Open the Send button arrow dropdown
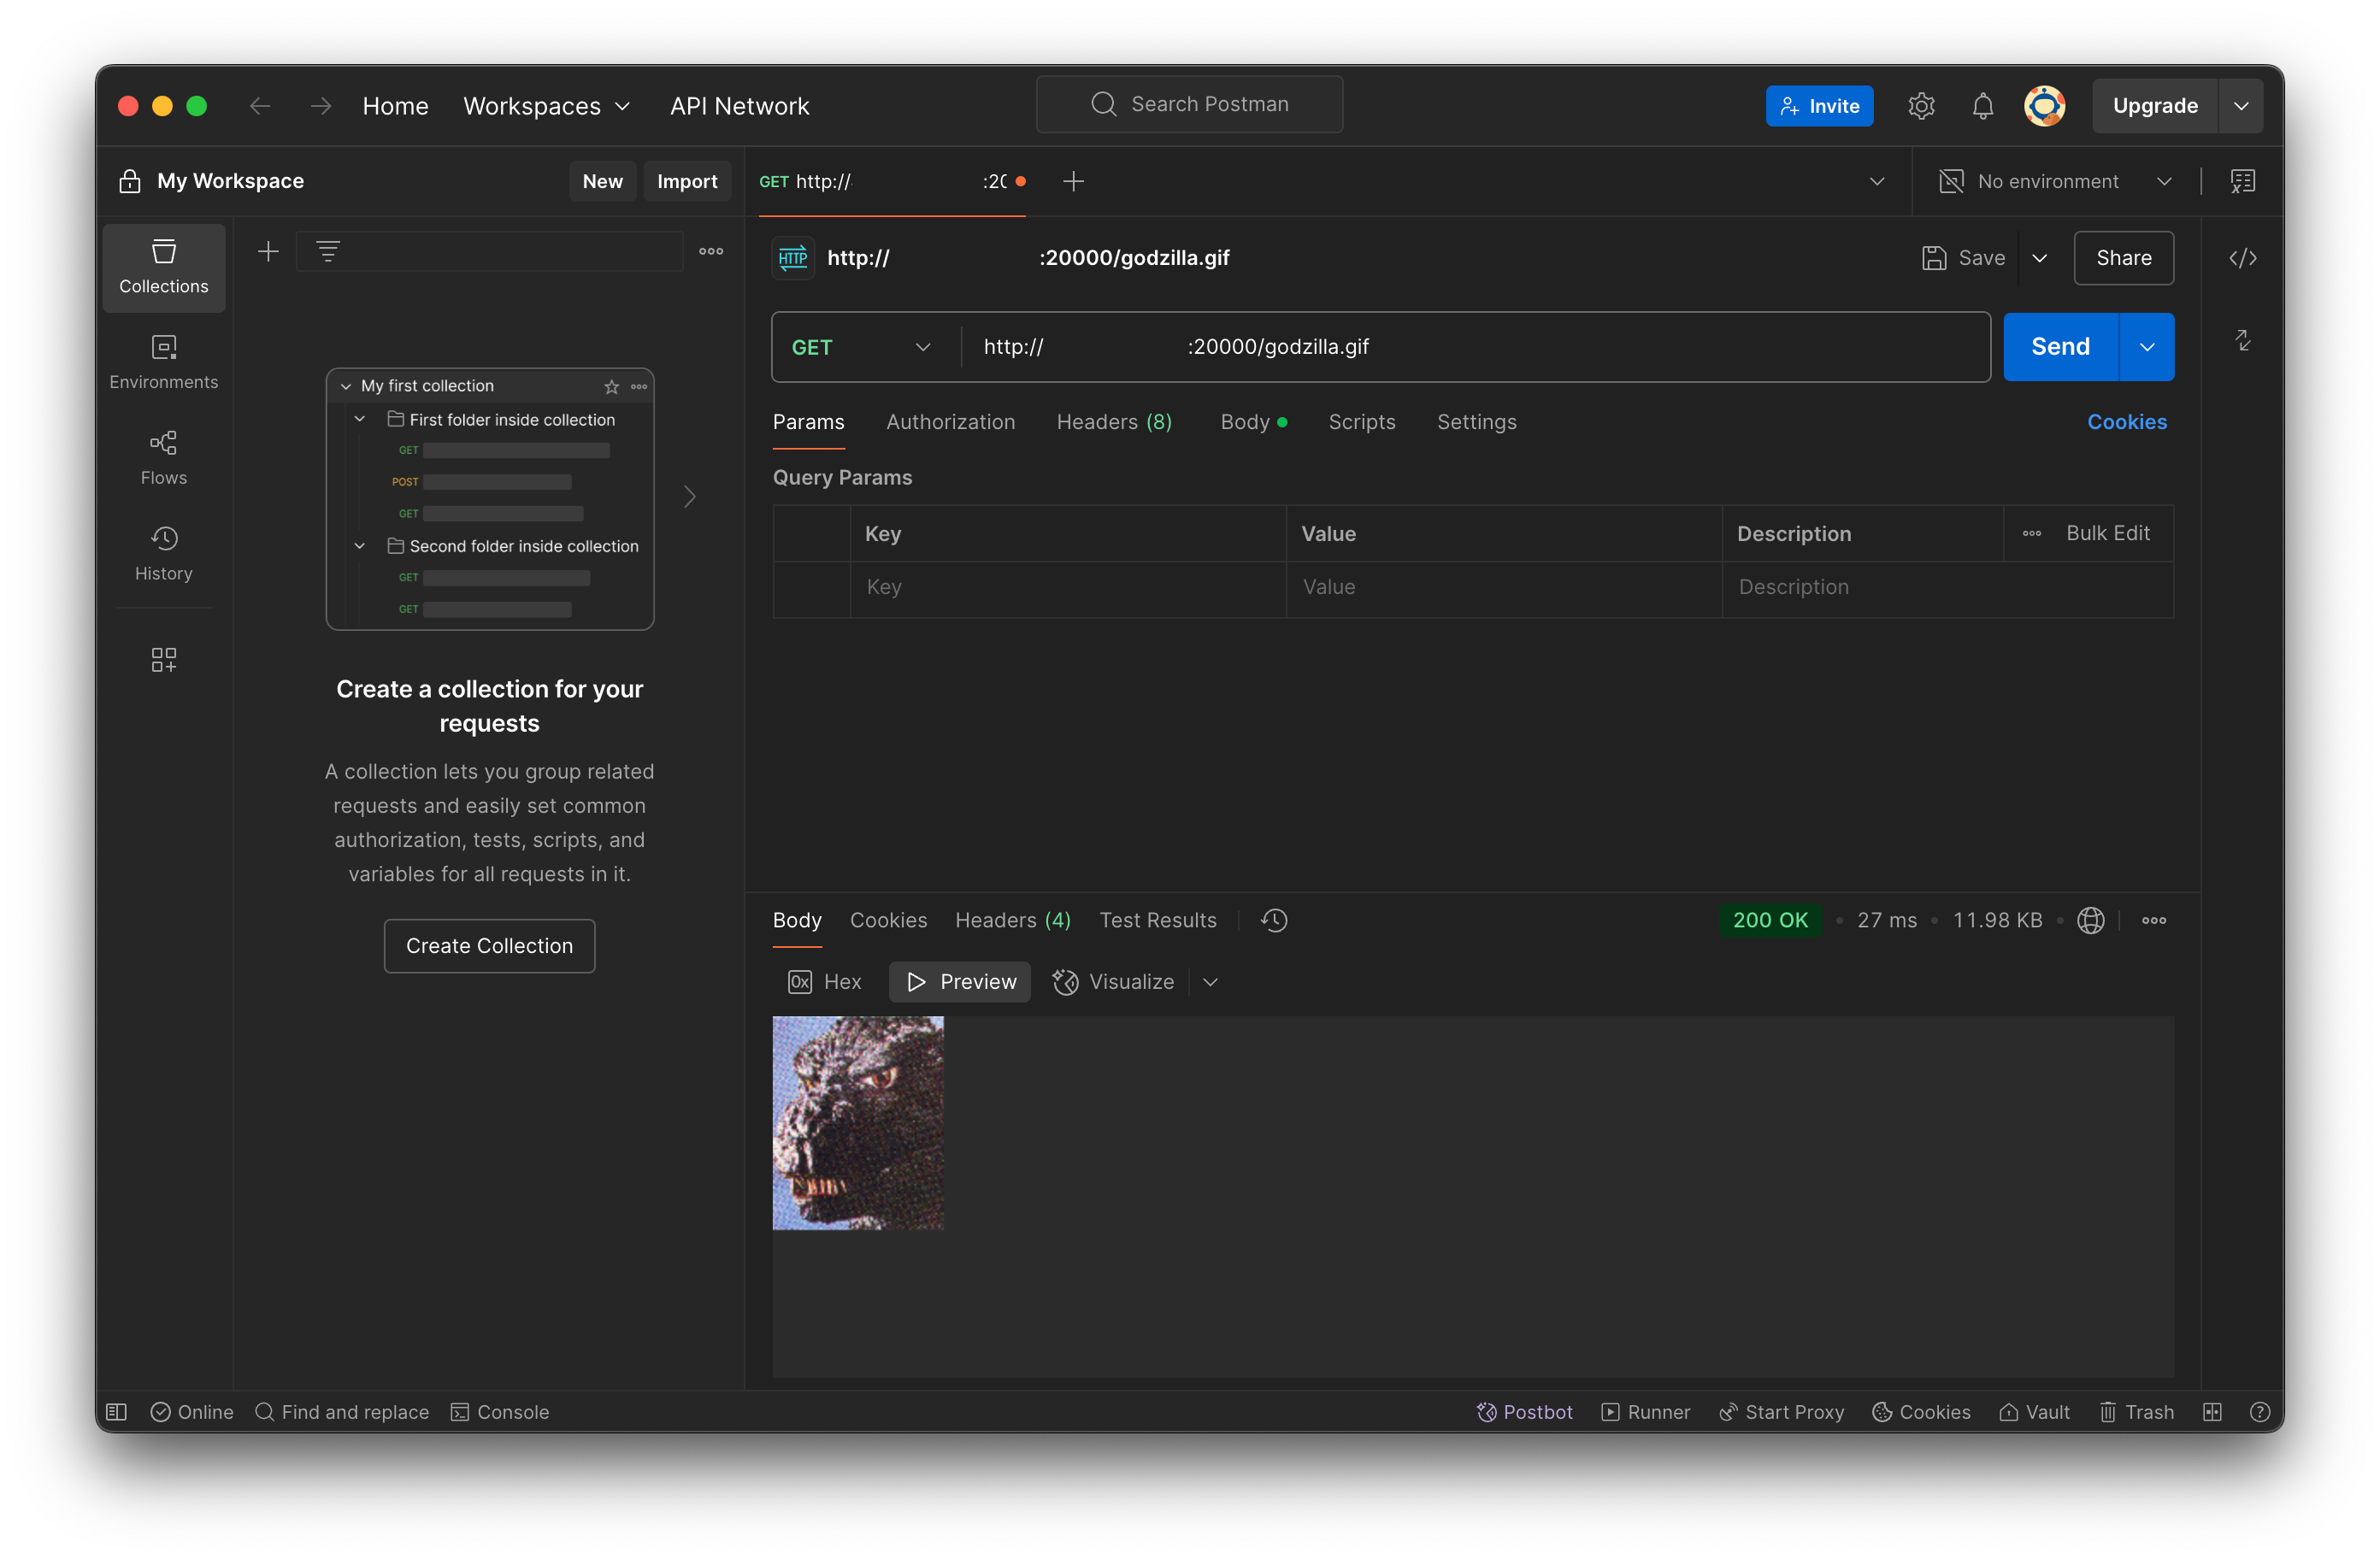This screenshot has width=2380, height=1559. [x=2146, y=347]
